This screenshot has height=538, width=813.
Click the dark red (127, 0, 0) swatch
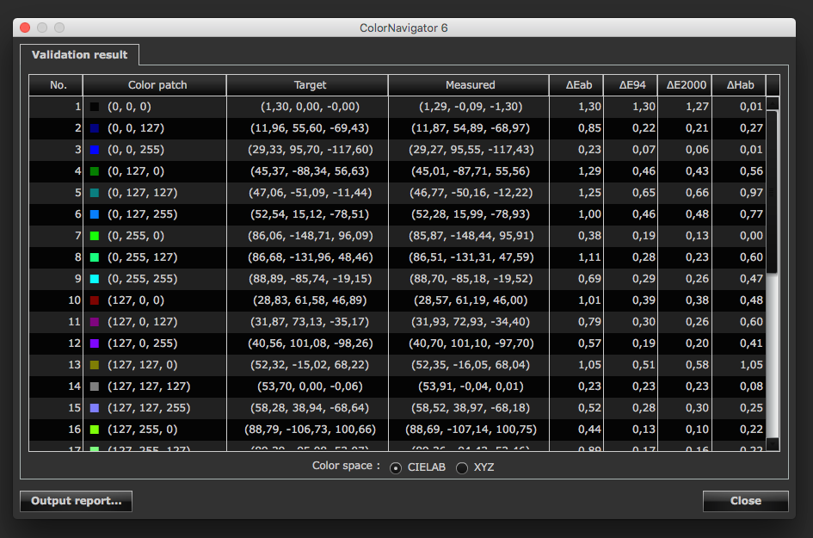click(94, 300)
